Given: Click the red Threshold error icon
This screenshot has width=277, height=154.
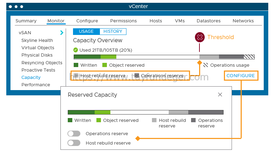Looking at the screenshot, I should click(x=199, y=37).
